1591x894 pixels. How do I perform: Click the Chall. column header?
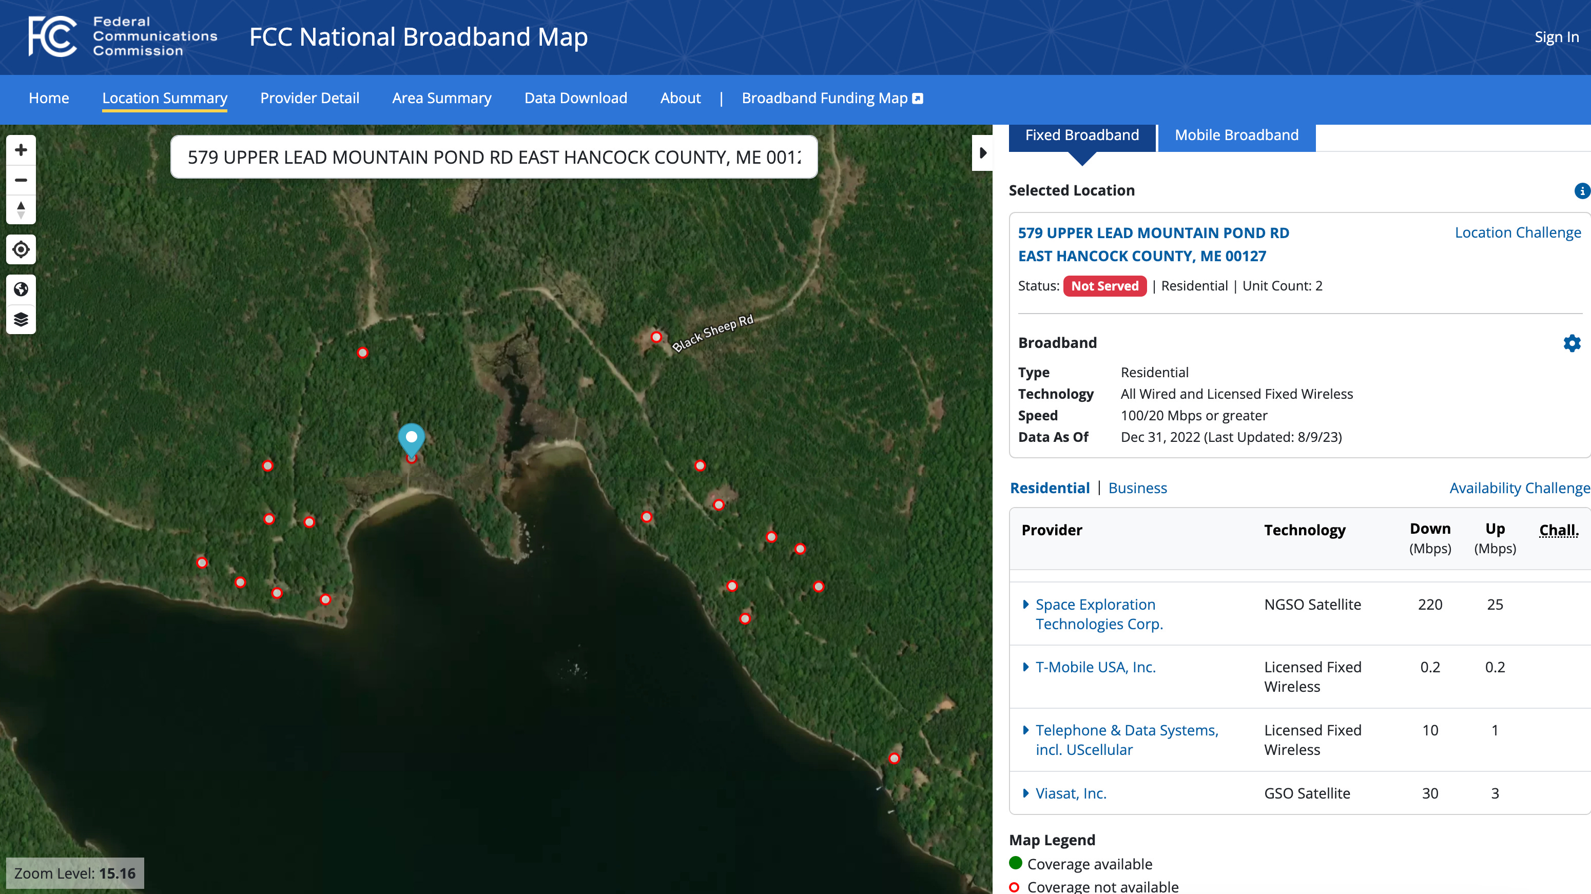click(x=1559, y=530)
